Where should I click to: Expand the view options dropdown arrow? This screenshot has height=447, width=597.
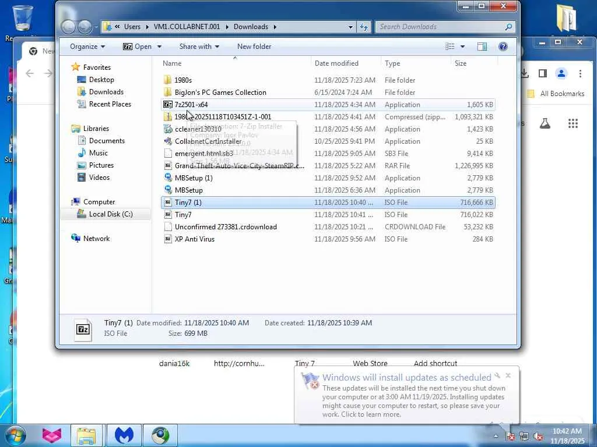pyautogui.click(x=462, y=47)
